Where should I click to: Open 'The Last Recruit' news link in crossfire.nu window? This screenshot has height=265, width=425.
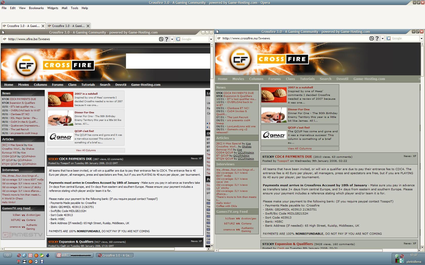click(x=238, y=117)
